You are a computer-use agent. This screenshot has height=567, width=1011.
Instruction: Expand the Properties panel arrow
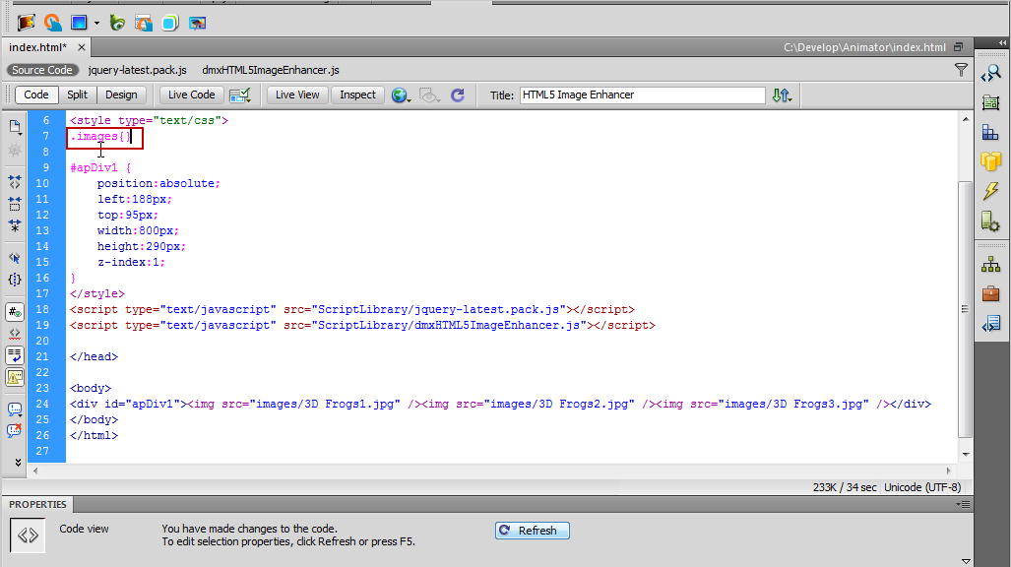pyautogui.click(x=965, y=561)
